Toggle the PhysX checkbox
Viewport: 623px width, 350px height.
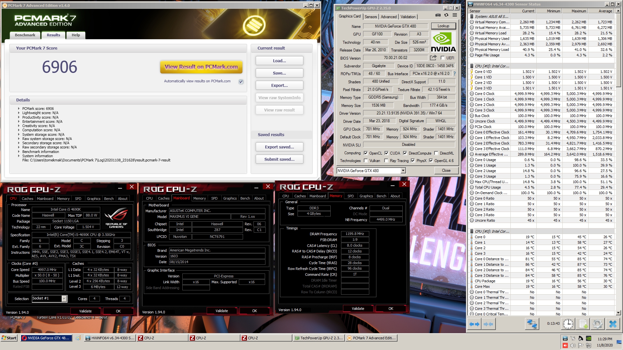click(413, 161)
